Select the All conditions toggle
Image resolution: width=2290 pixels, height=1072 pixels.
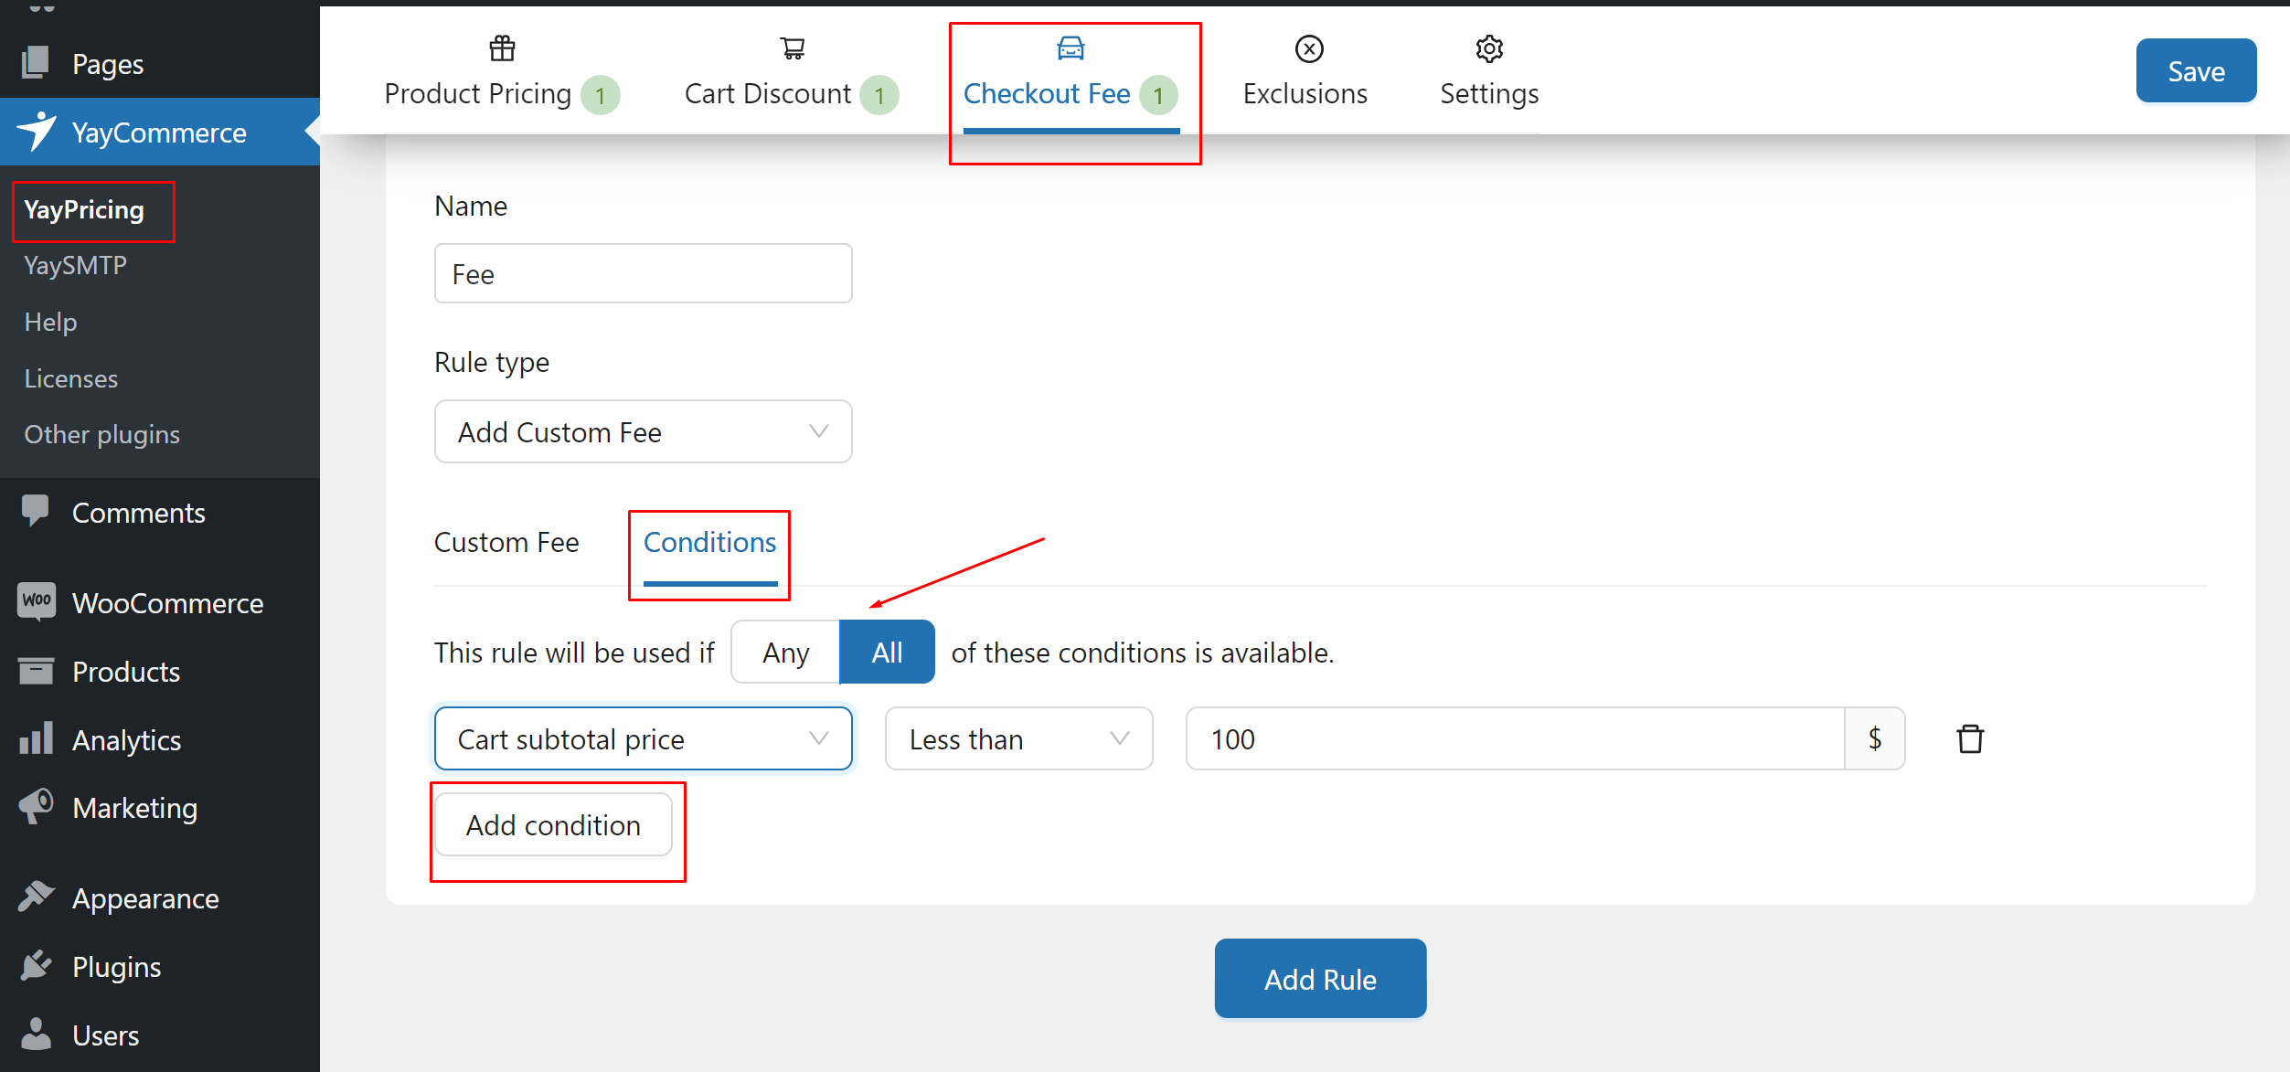click(x=886, y=653)
